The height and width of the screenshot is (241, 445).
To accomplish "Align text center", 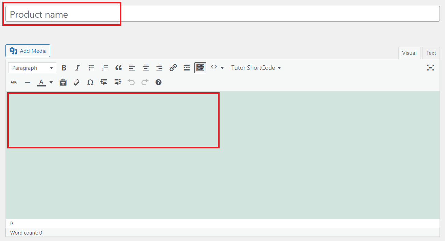I will [x=146, y=68].
